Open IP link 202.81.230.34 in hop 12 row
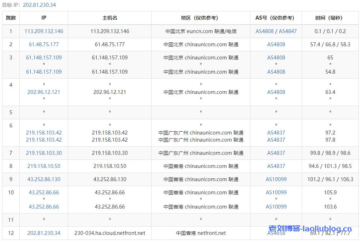361x242 pixels. tap(44, 233)
